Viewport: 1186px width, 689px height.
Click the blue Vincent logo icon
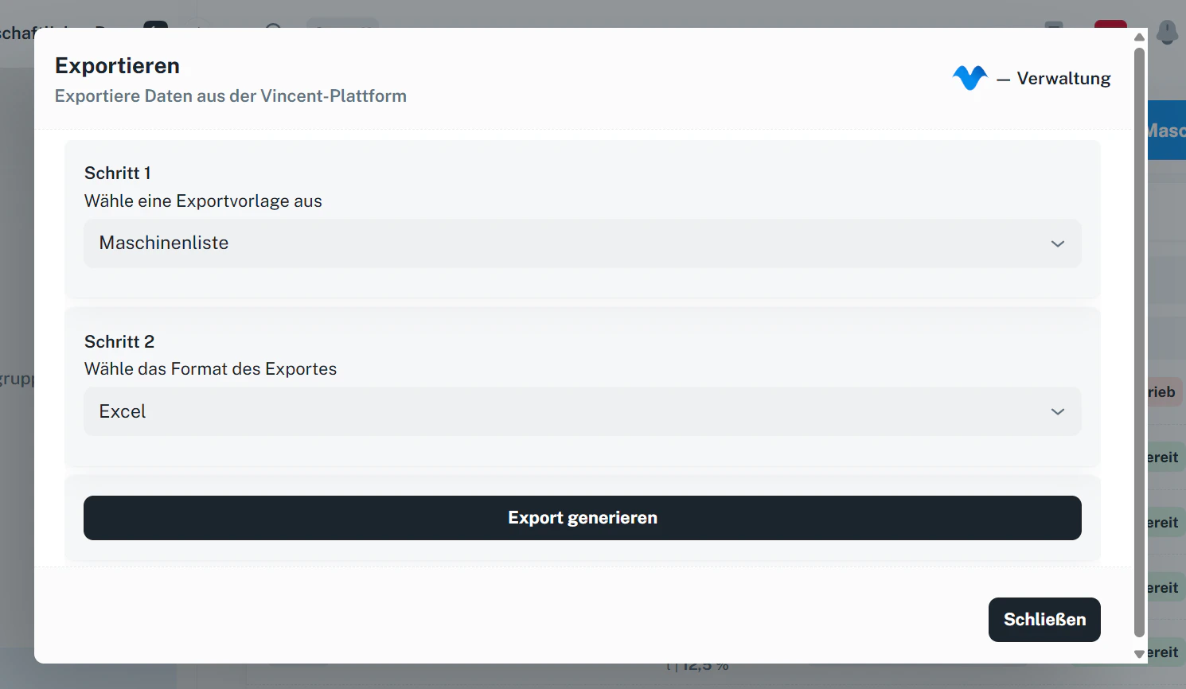(x=969, y=78)
